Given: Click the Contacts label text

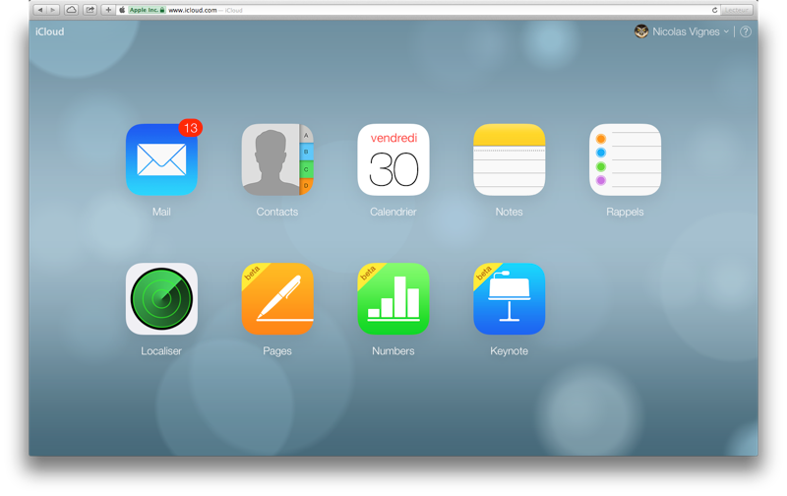Looking at the screenshot, I should point(277,212).
